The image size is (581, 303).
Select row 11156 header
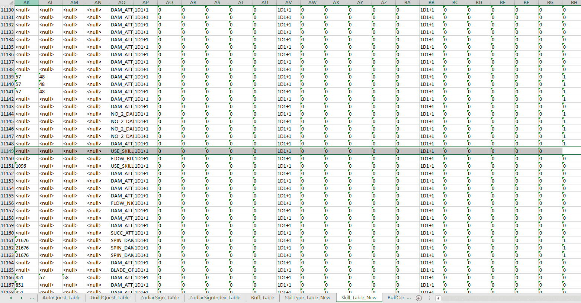tap(7, 203)
